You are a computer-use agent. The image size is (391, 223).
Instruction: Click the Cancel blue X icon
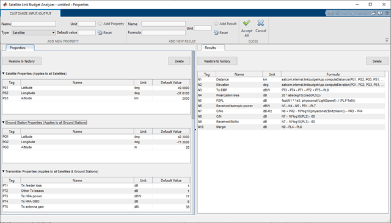point(261,23)
